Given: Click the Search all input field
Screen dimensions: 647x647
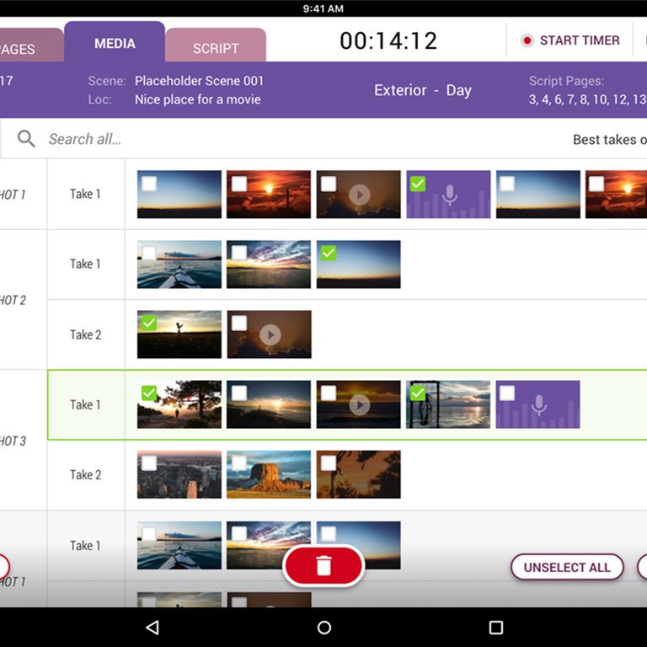Looking at the screenshot, I should [253, 139].
